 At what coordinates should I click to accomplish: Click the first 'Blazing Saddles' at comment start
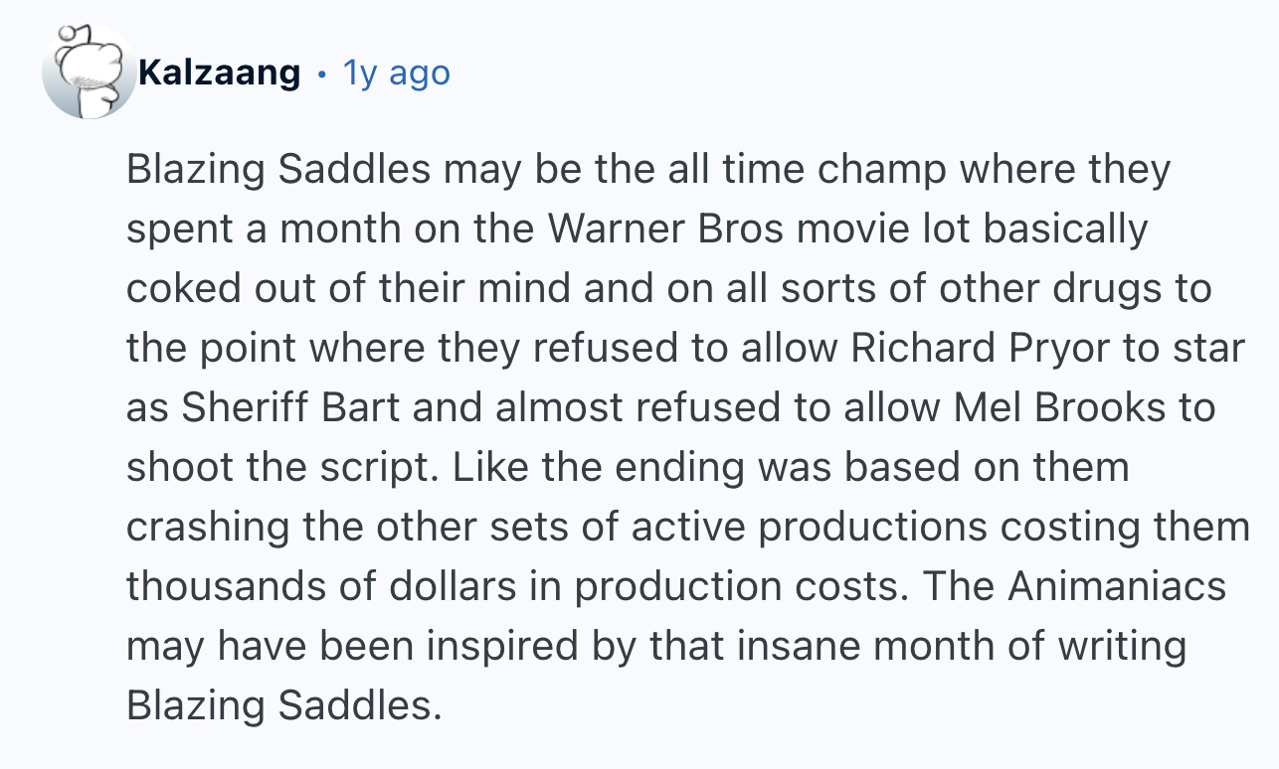[278, 169]
